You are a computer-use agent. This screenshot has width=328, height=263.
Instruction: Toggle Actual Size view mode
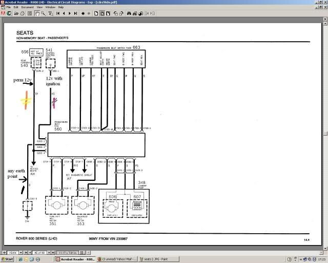[x=96, y=13]
